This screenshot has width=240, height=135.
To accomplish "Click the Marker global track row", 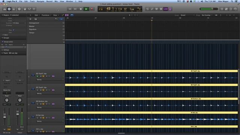I will [x=46, y=26].
